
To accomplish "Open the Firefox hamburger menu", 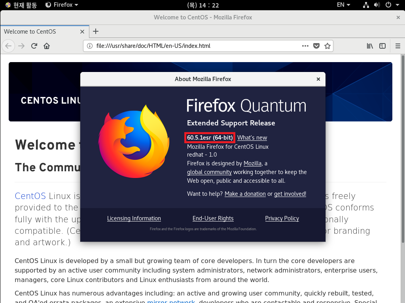I will [398, 46].
